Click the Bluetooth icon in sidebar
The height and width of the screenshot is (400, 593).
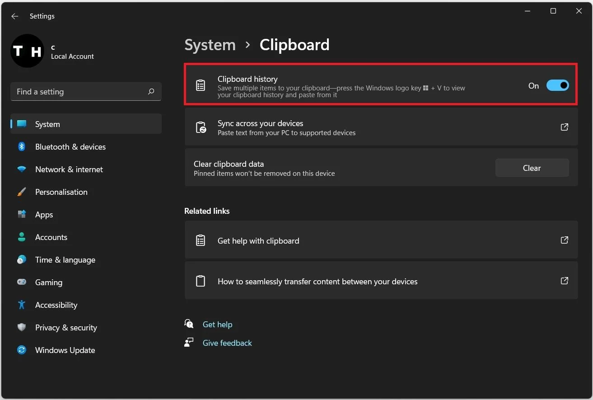[22, 146]
